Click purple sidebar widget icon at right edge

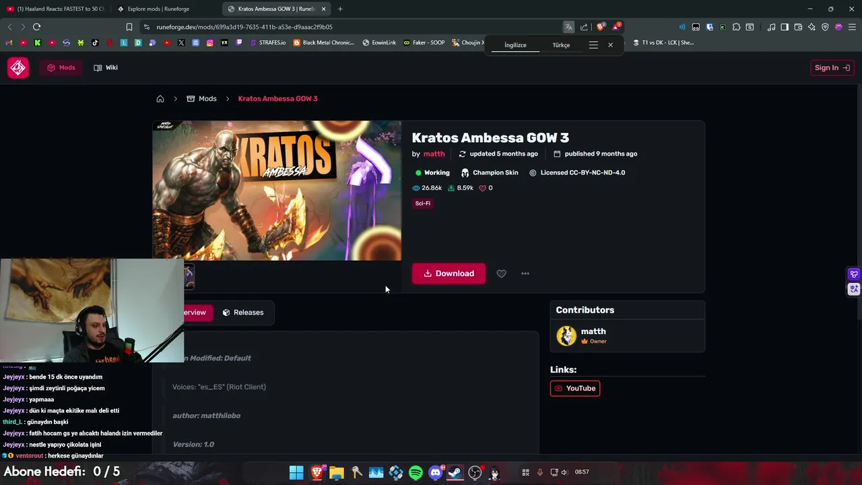854,274
